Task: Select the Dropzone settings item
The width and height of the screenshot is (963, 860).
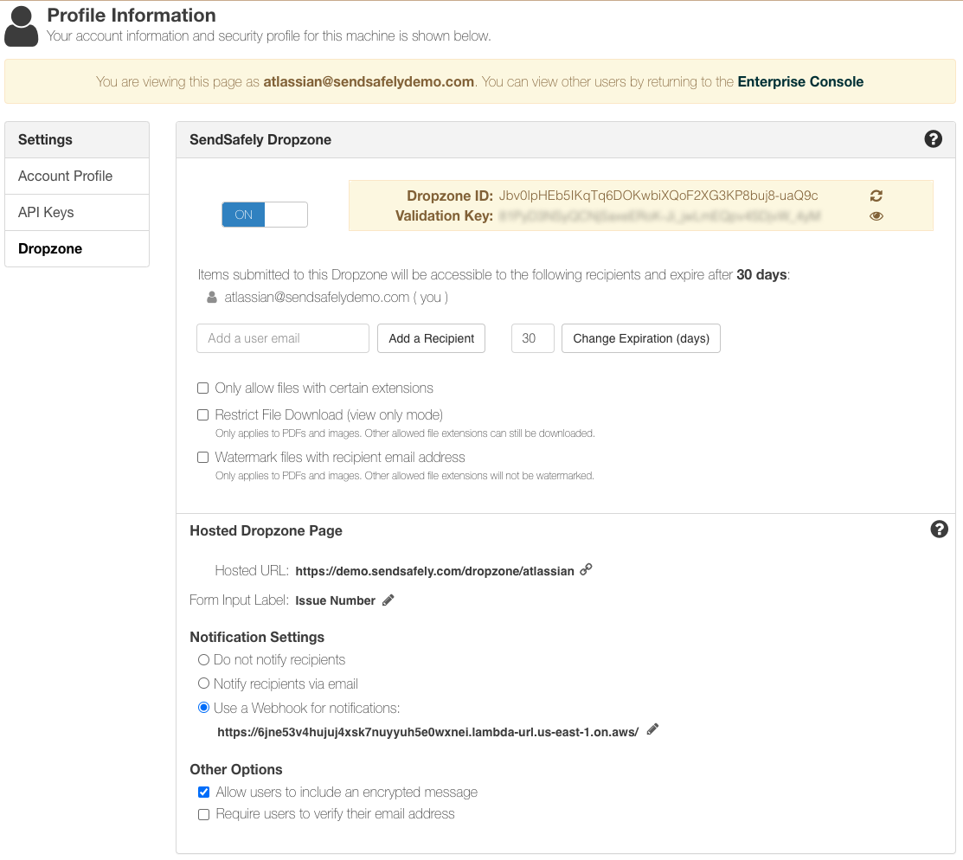Action: click(77, 249)
